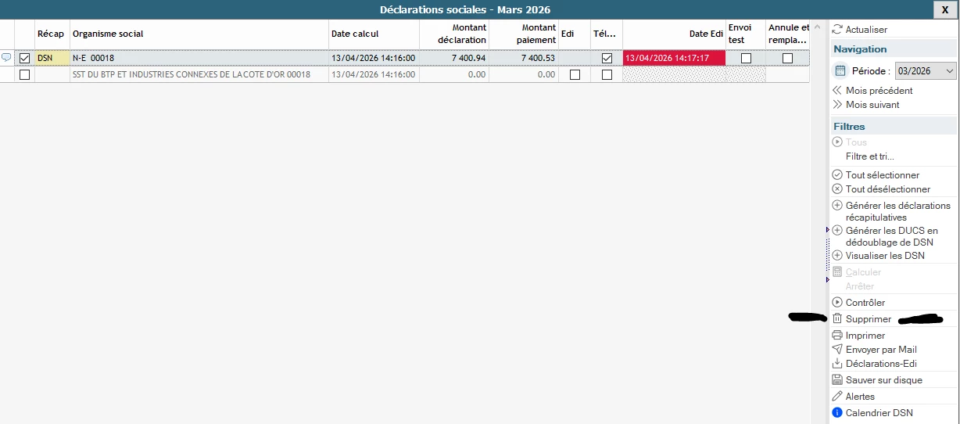Sort by Date Edi column header
Viewport: 960px width, 424px height.
[x=674, y=34]
